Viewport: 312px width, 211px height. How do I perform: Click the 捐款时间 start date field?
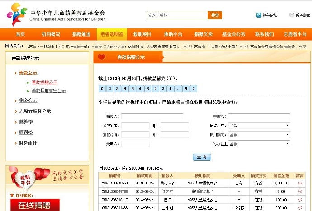point(135,134)
